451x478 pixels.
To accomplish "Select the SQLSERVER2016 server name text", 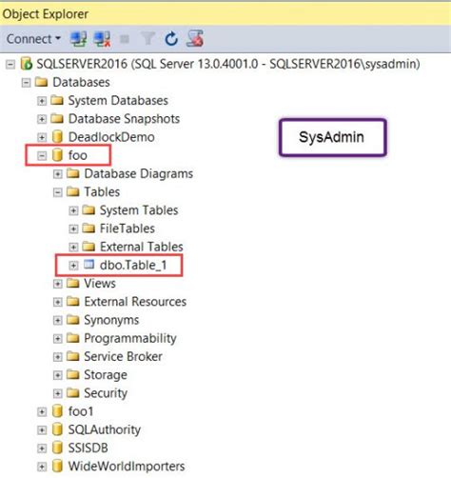I will (228, 64).
